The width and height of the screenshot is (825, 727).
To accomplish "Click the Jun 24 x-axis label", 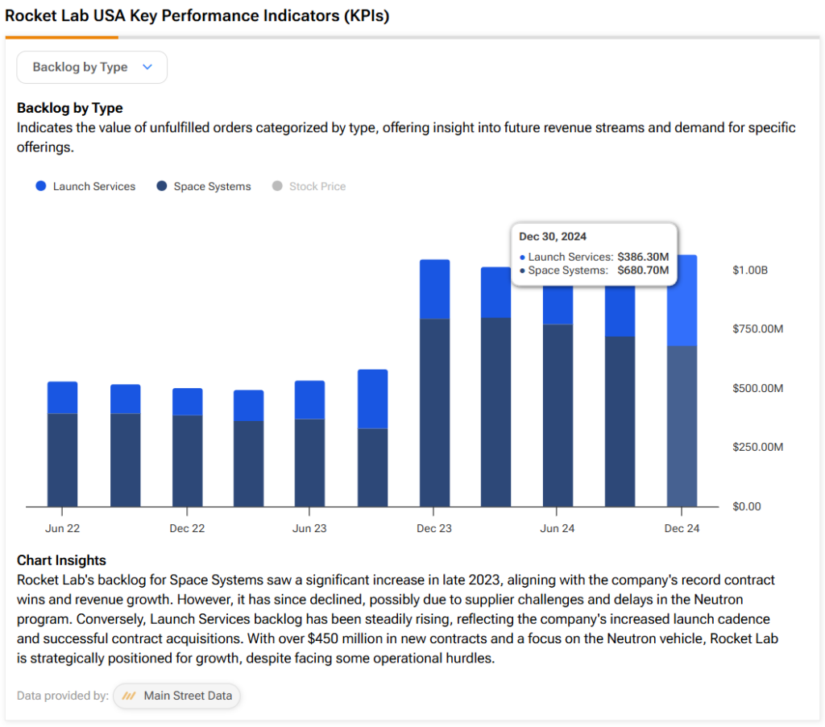I will pyautogui.click(x=558, y=528).
